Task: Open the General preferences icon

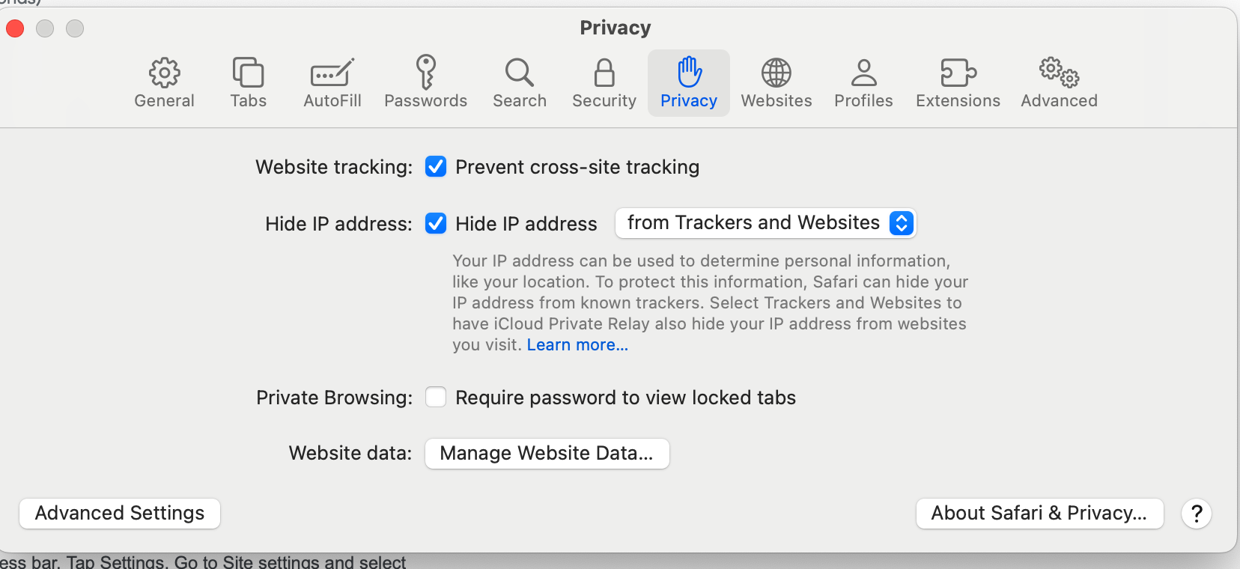Action: (x=163, y=82)
